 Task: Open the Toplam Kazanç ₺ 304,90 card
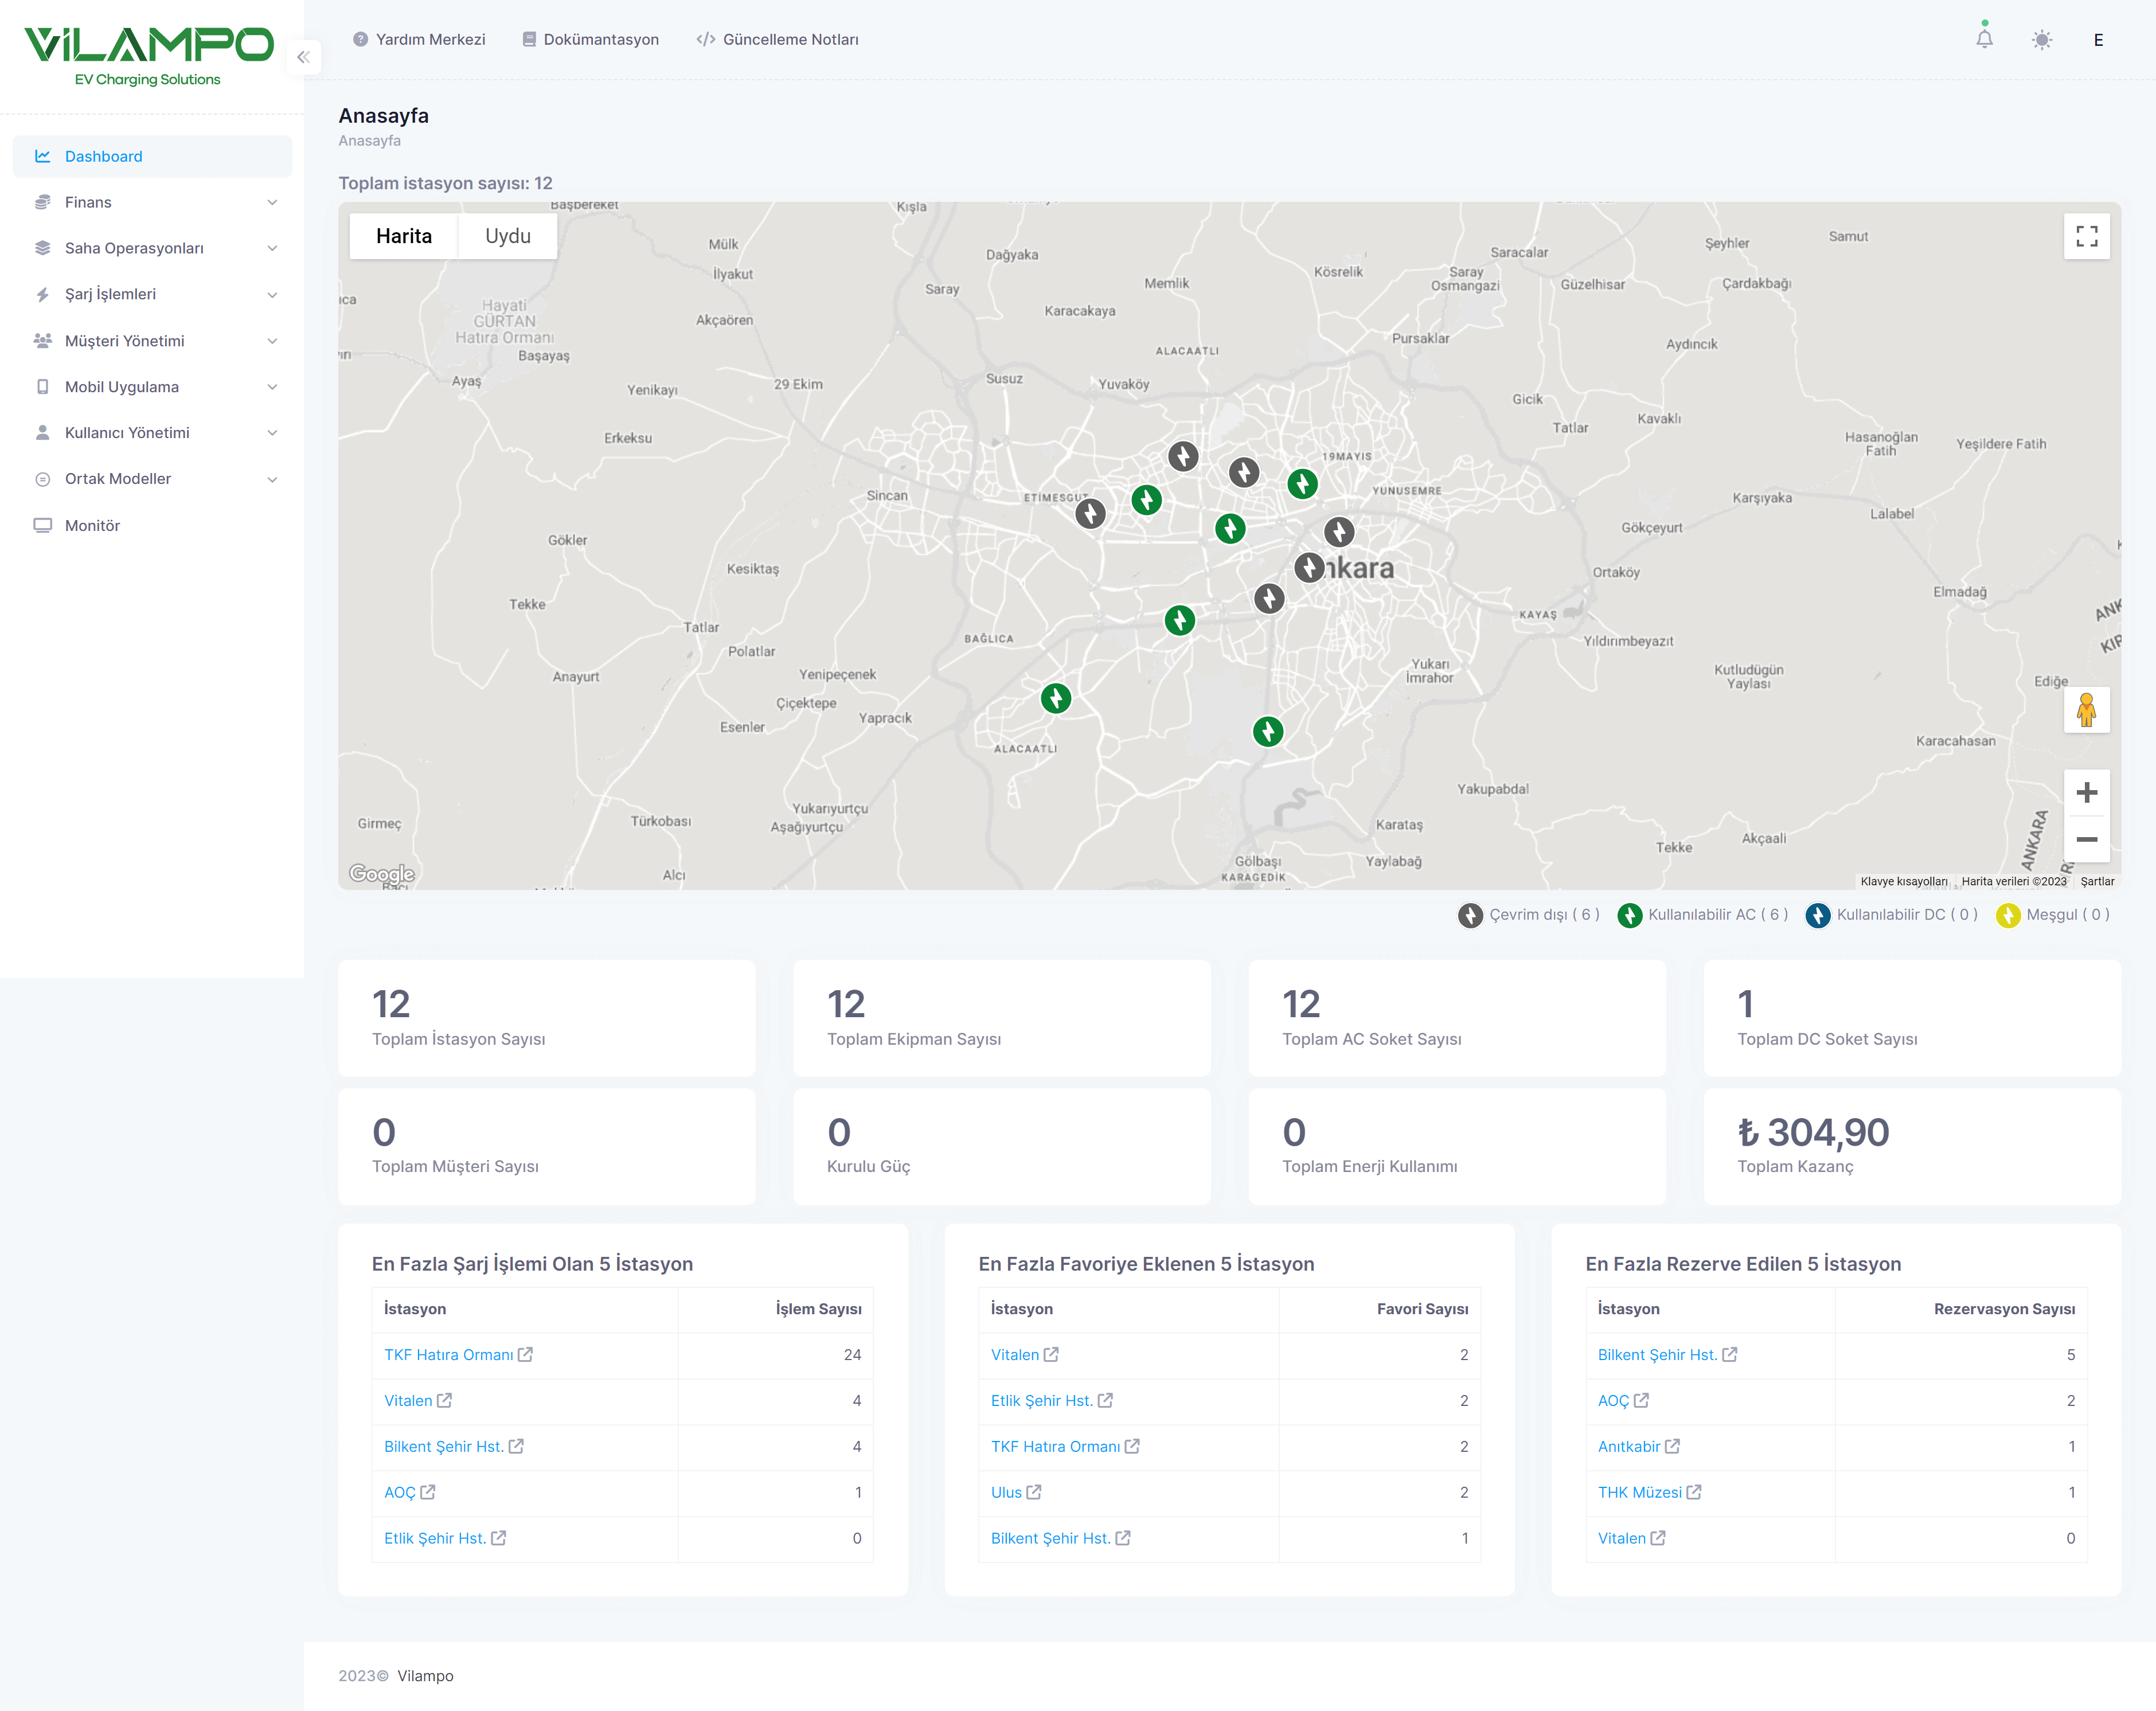pos(1912,1147)
